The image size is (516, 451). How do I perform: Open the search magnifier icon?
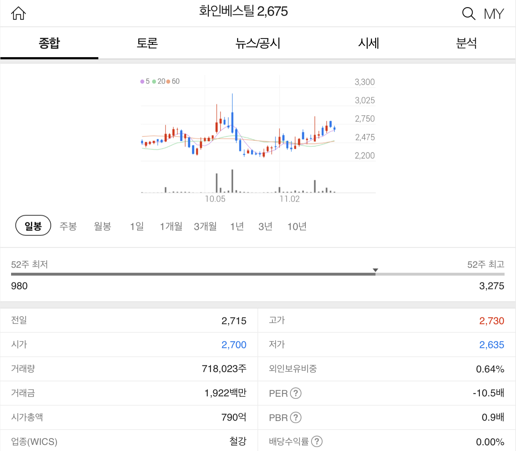[468, 14]
